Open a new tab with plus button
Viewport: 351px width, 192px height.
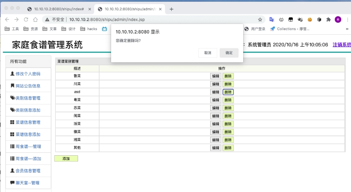(171, 9)
